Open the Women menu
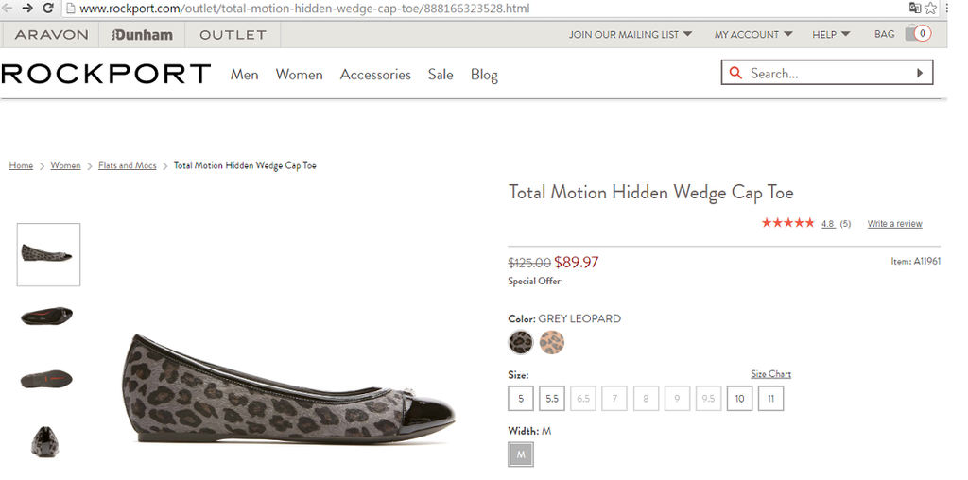 click(299, 75)
